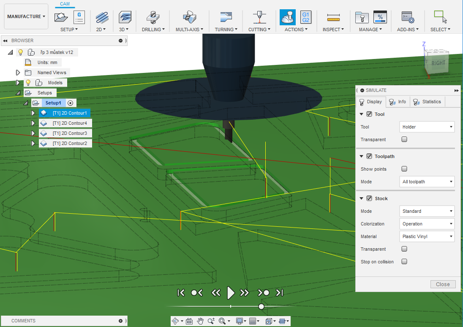Click the Measure ruler icon in Inspect
Image resolution: width=463 pixels, height=327 pixels.
click(x=334, y=17)
